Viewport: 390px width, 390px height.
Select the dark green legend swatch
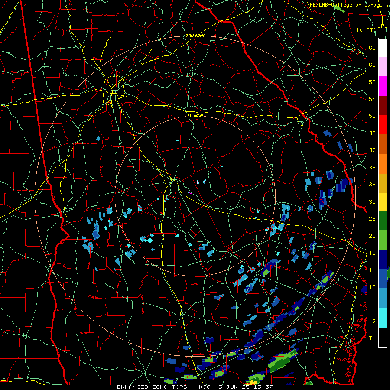pyautogui.click(x=383, y=221)
